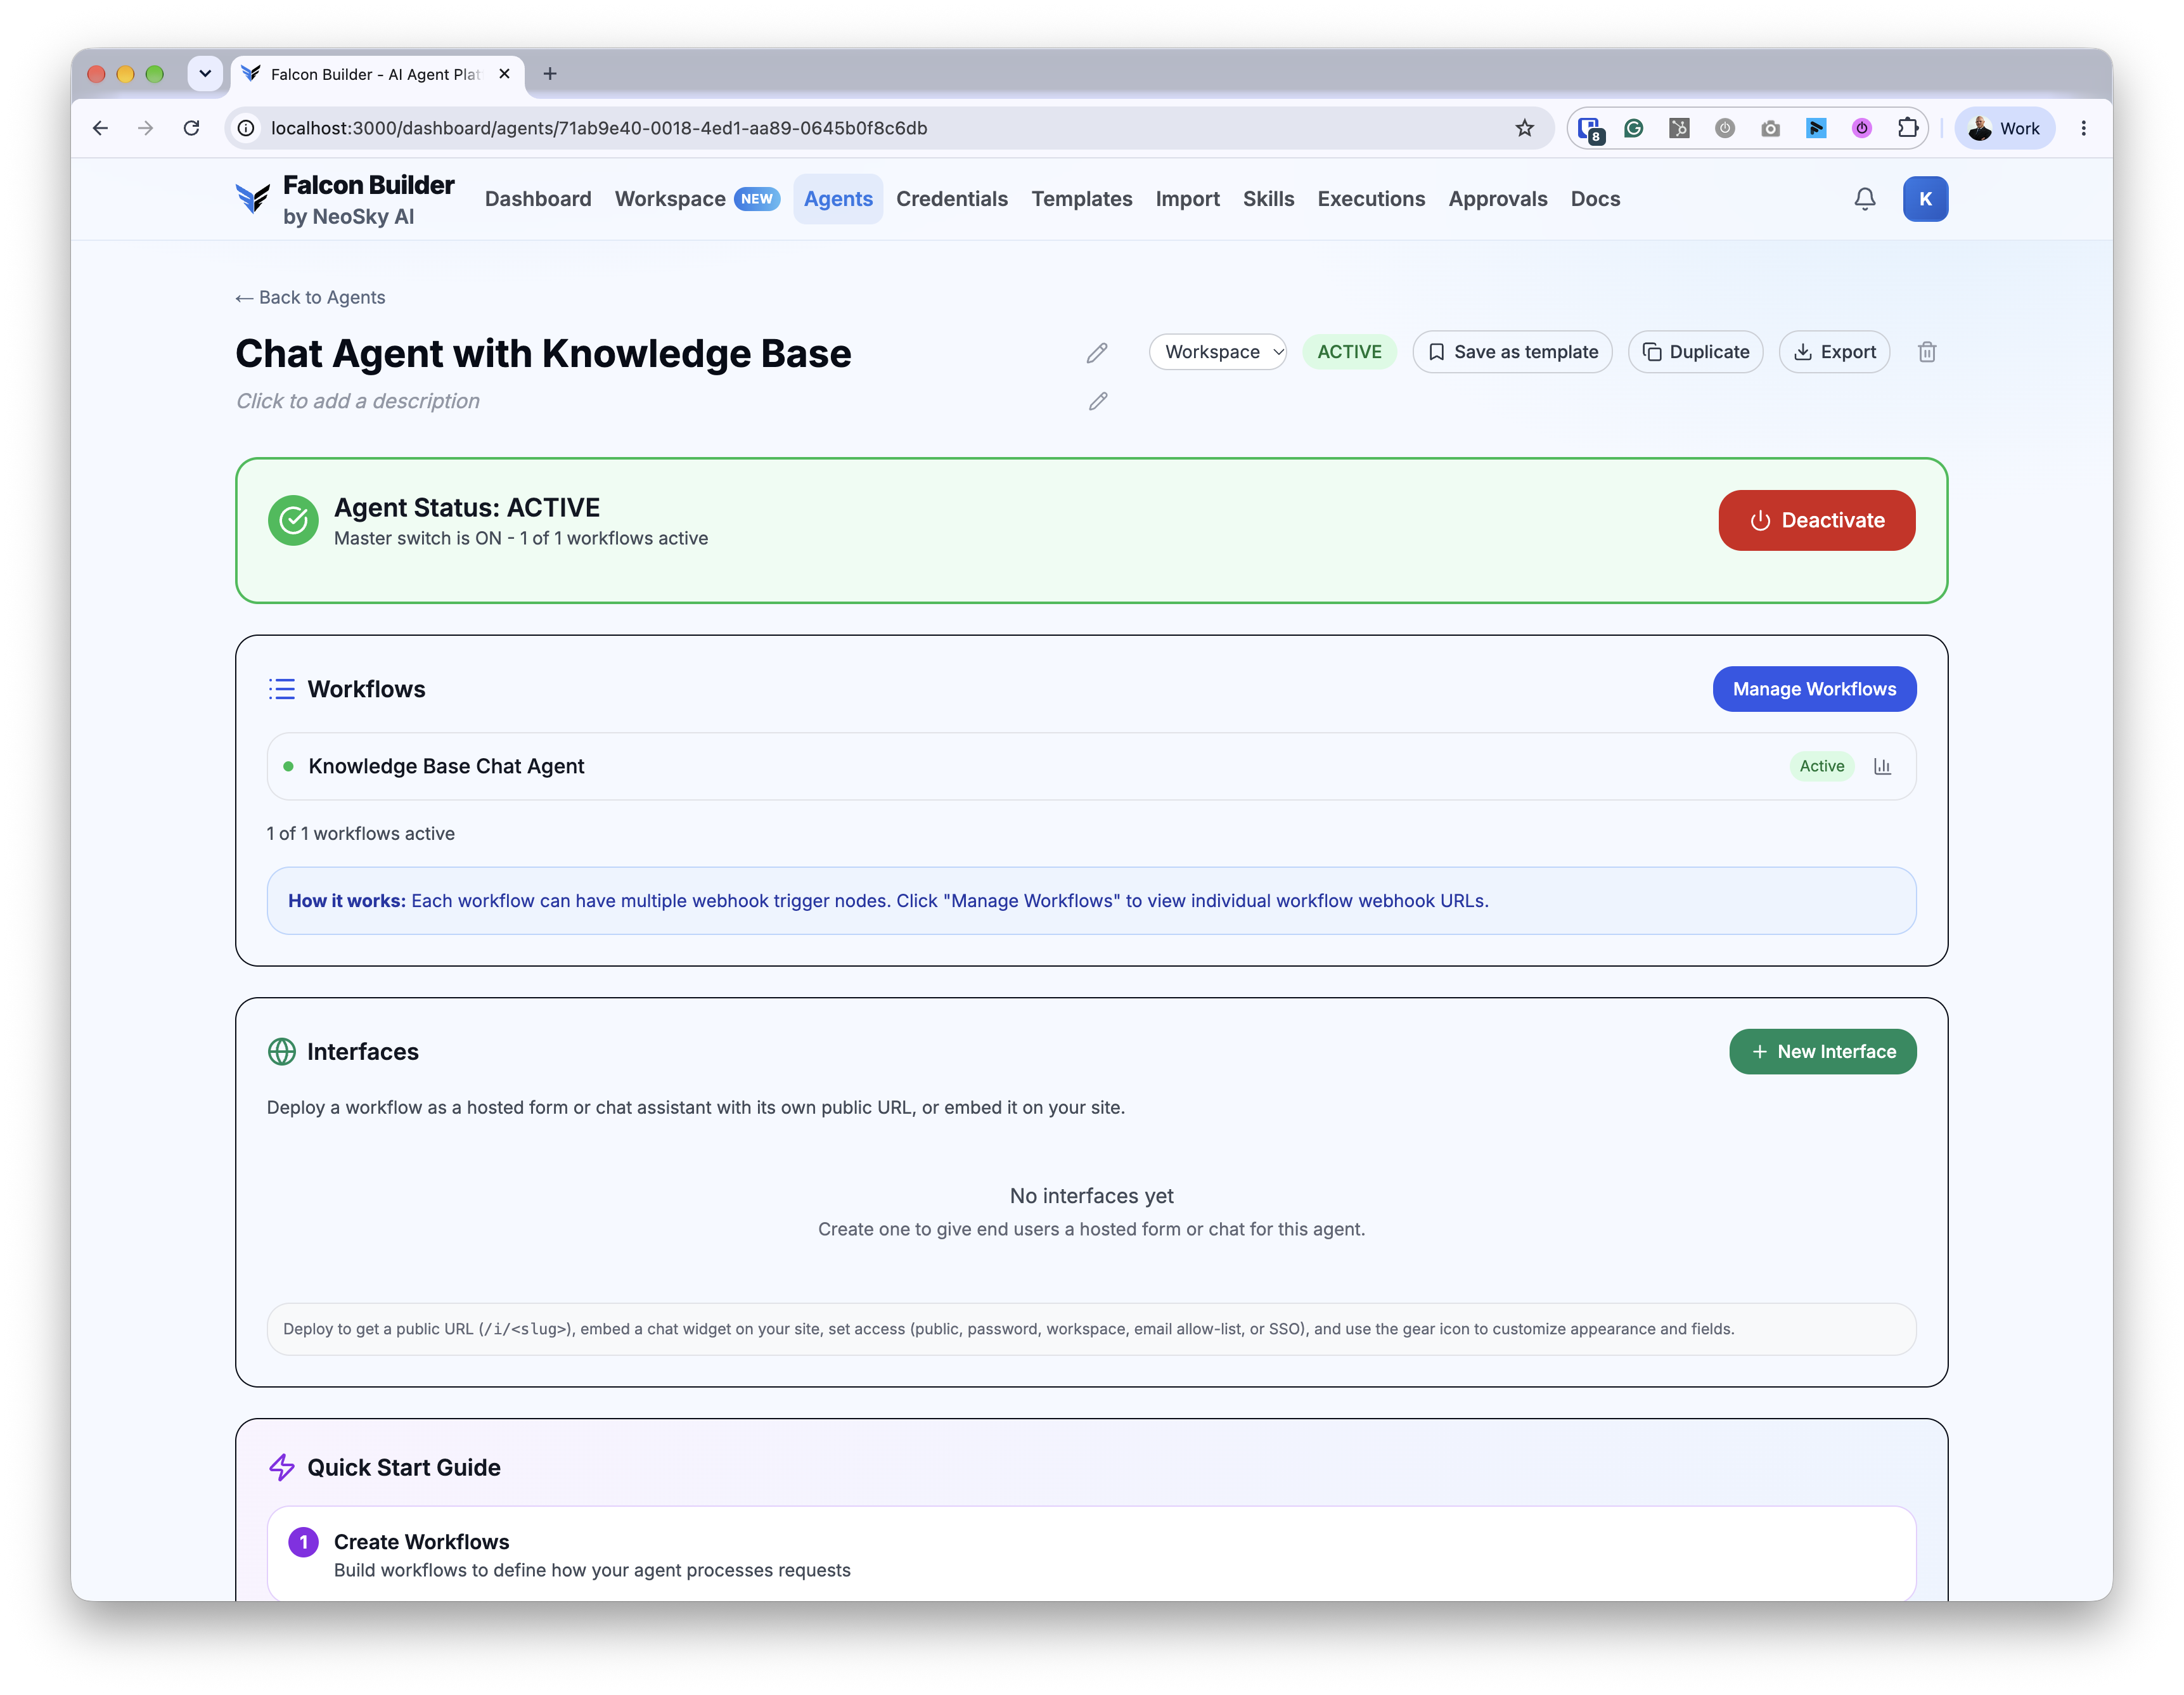The width and height of the screenshot is (2184, 1695).
Task: Open the Docs nav item
Action: click(x=1595, y=199)
